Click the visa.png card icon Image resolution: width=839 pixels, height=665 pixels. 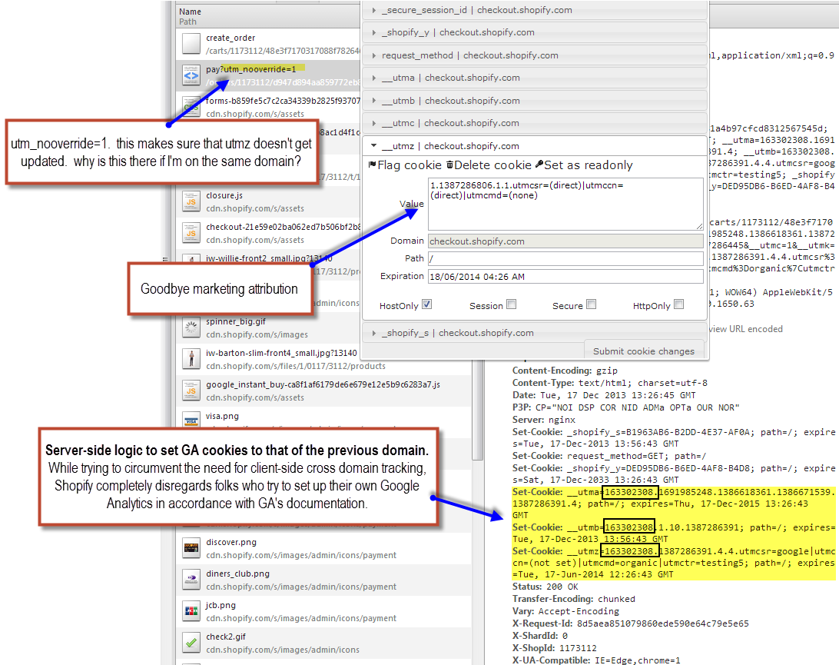191,421
